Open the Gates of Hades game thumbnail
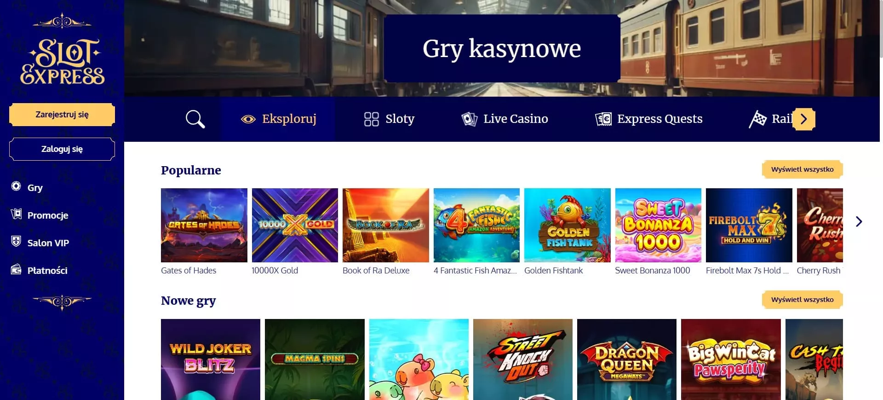The height and width of the screenshot is (400, 883). click(x=204, y=225)
